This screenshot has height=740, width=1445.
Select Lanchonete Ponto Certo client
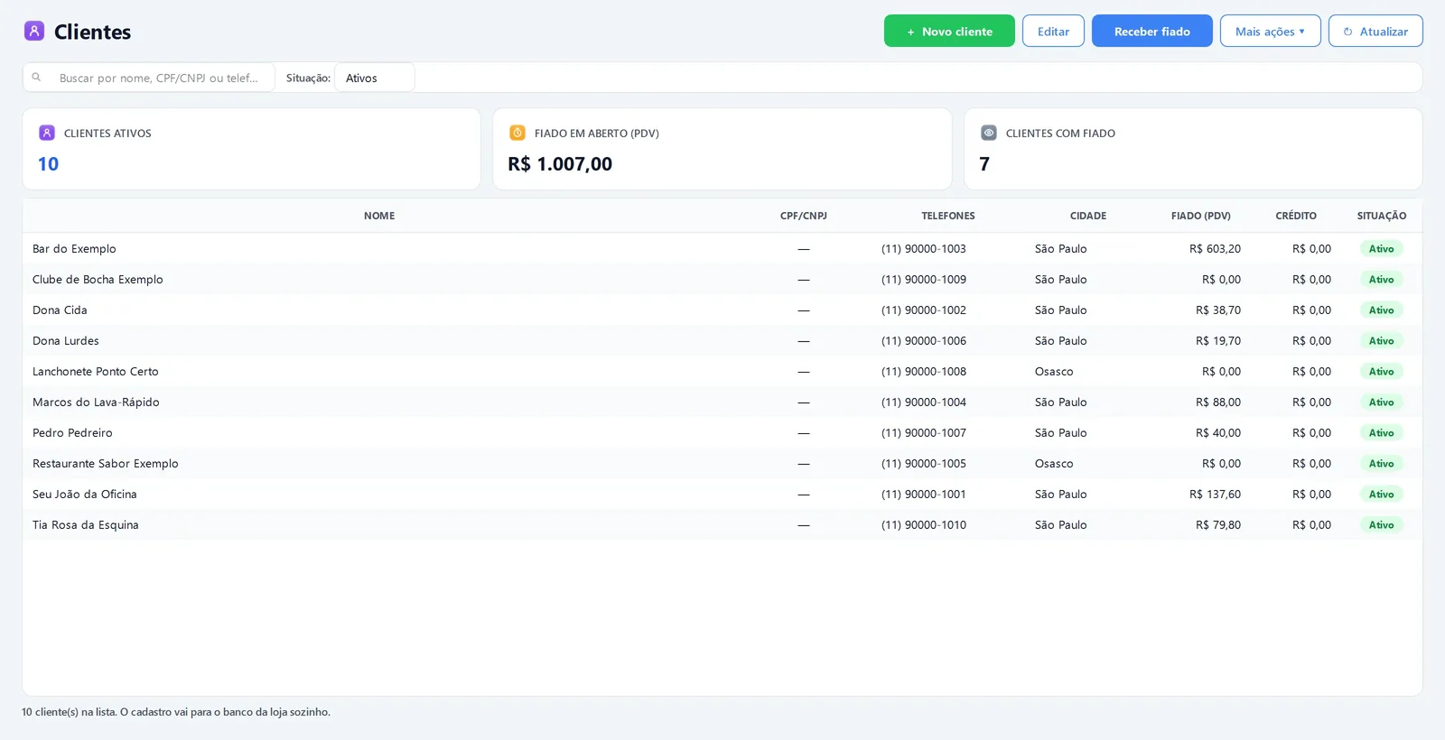point(96,371)
